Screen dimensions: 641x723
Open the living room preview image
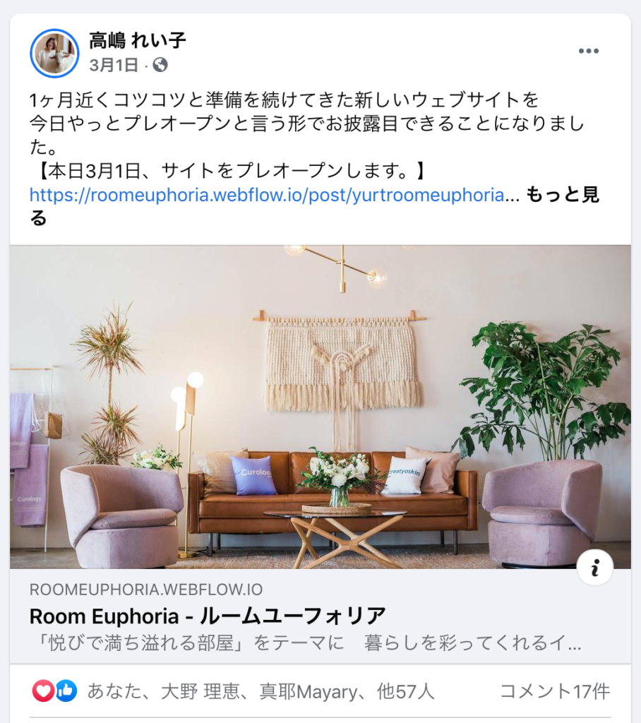point(320,407)
